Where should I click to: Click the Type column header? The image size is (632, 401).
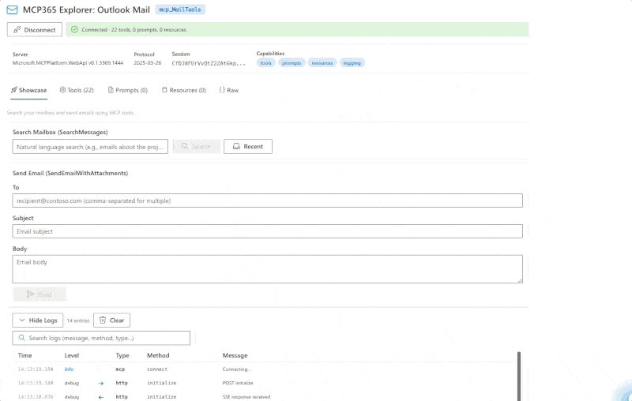122,355
